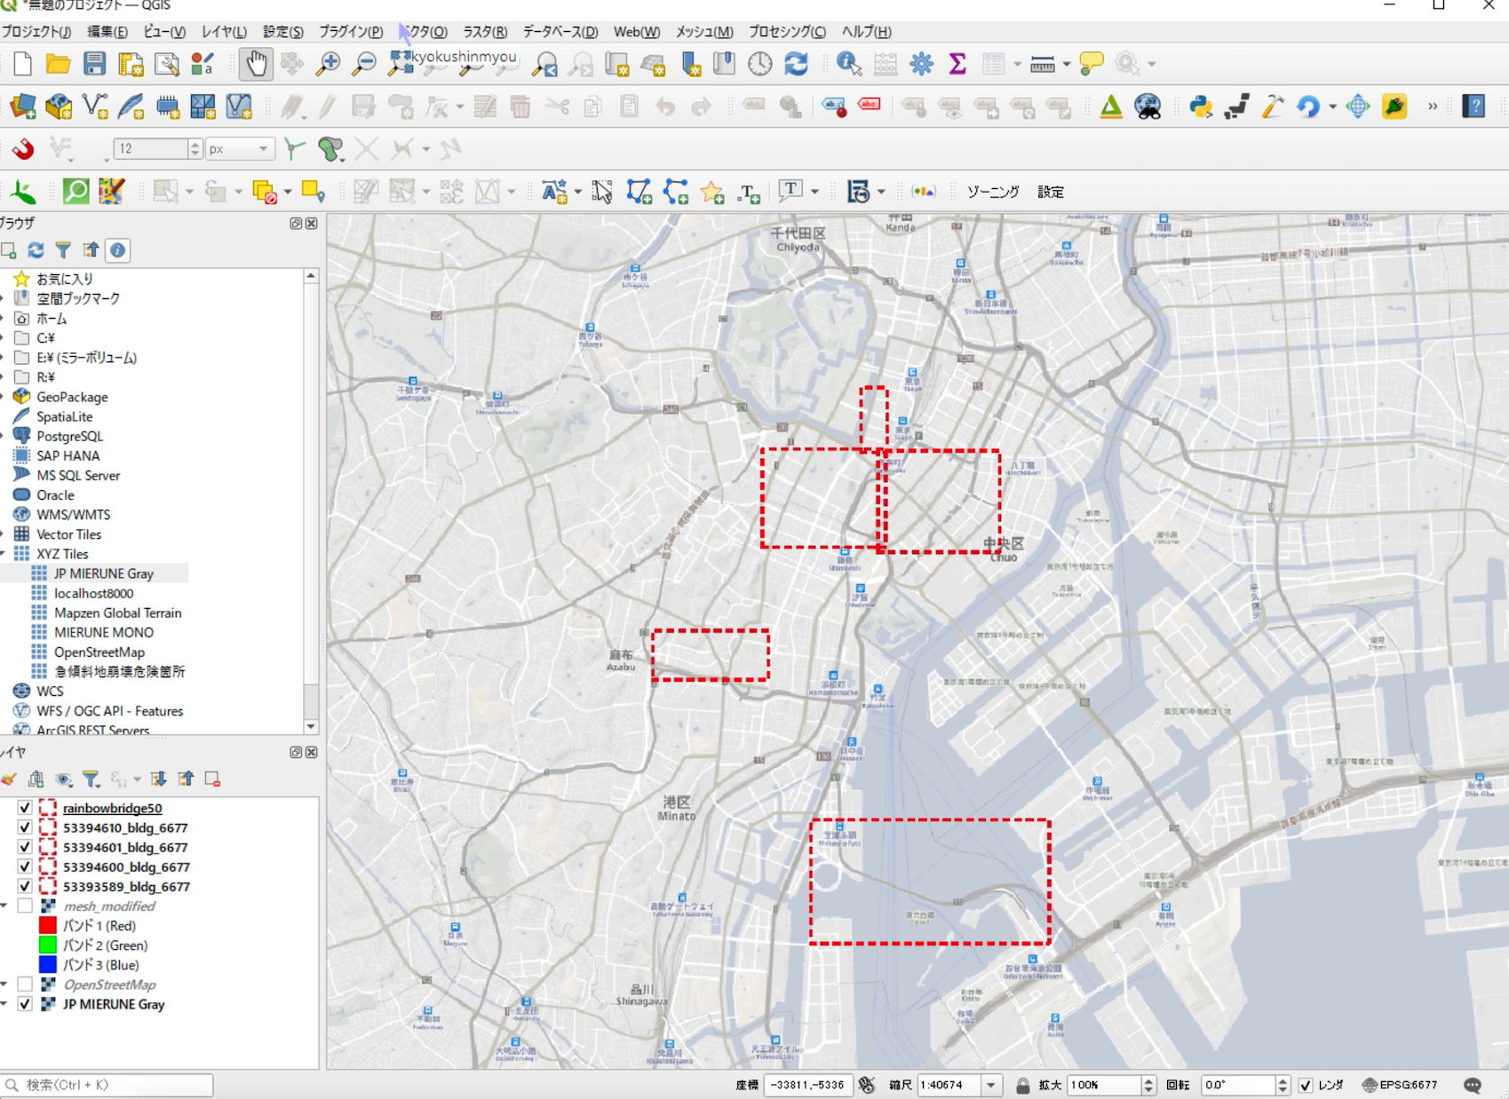
Task: Save project with the floppy disk icon
Action: pos(94,63)
